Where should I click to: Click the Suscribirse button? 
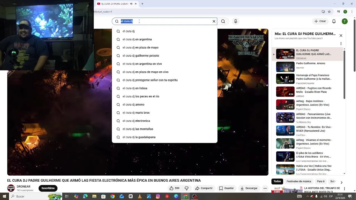pos(48,188)
